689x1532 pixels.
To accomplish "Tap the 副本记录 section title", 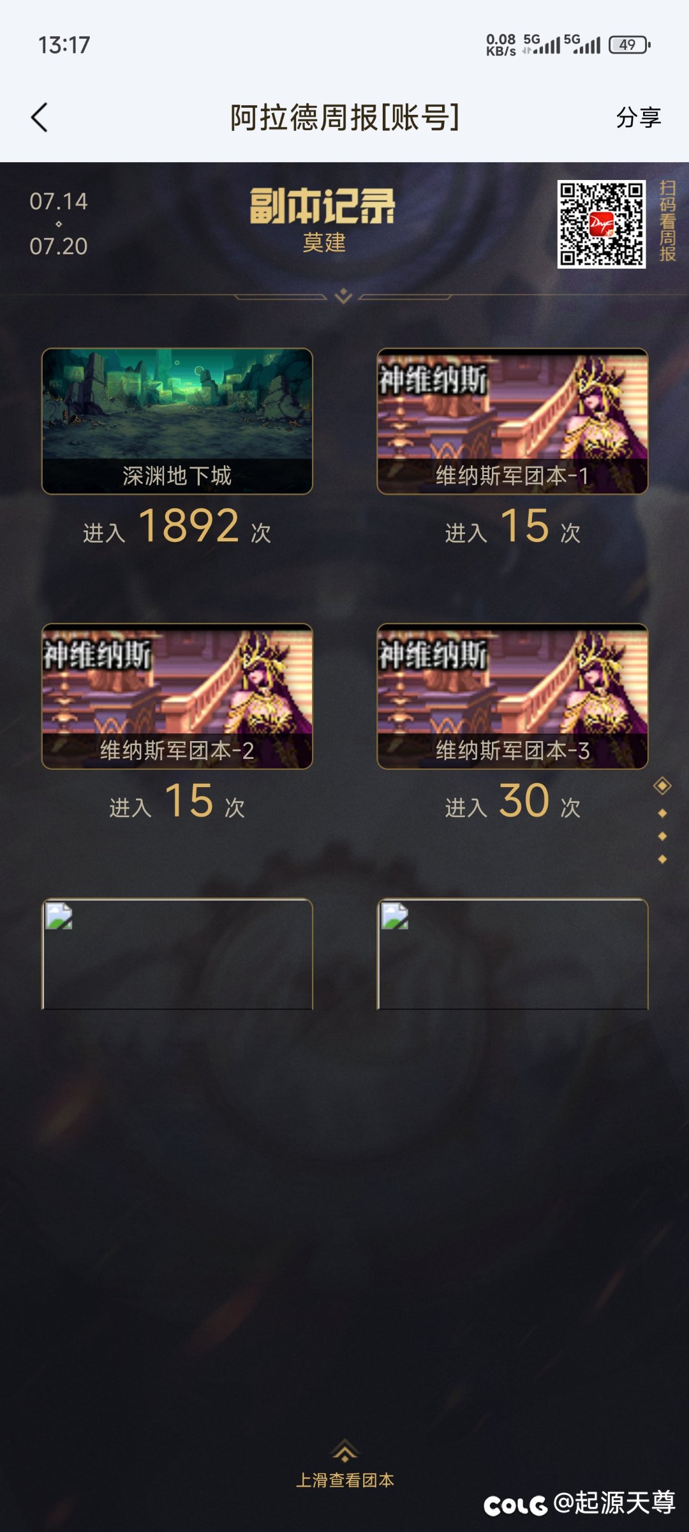I will click(x=323, y=206).
